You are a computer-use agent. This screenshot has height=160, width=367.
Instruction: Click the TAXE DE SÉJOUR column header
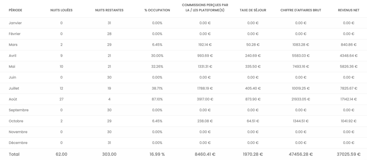tap(253, 10)
